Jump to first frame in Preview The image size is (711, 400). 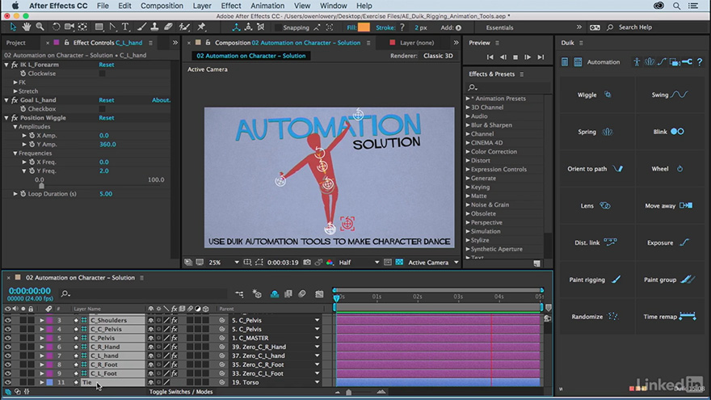pyautogui.click(x=490, y=57)
